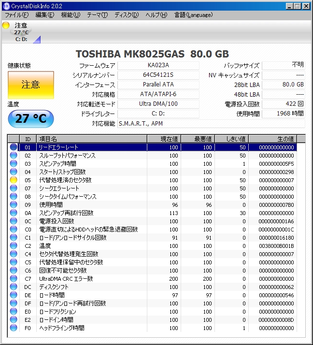Viewport: 313px width, 345px height.
Task: Open the ディスク(D) menu
Action: coord(127,15)
